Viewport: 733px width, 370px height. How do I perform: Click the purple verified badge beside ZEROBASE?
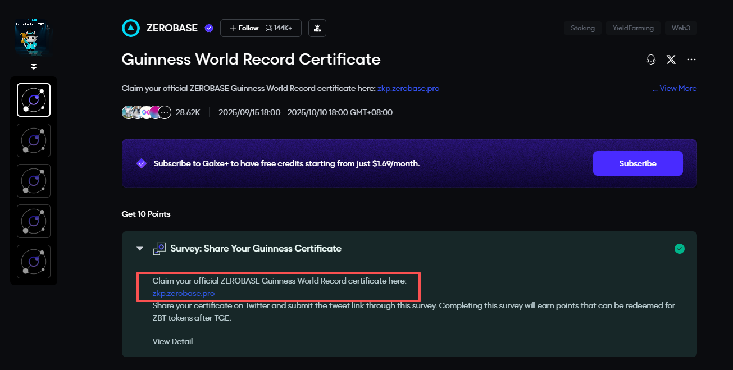[209, 28]
